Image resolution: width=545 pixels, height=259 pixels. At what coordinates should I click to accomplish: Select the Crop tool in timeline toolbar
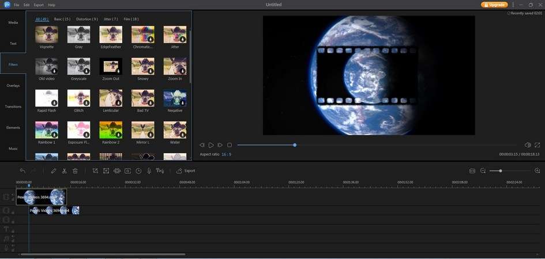click(95, 170)
